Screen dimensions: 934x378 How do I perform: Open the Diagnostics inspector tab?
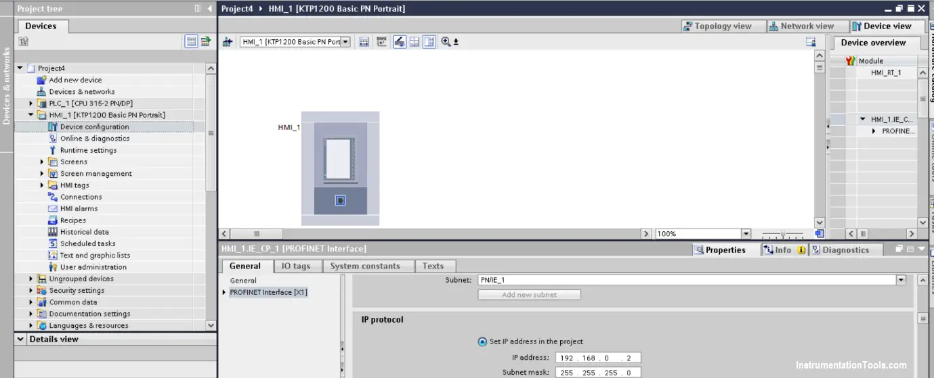point(845,250)
